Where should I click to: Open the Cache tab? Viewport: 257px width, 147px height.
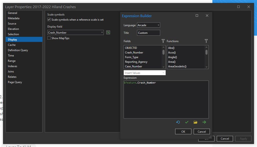(x=24, y=45)
